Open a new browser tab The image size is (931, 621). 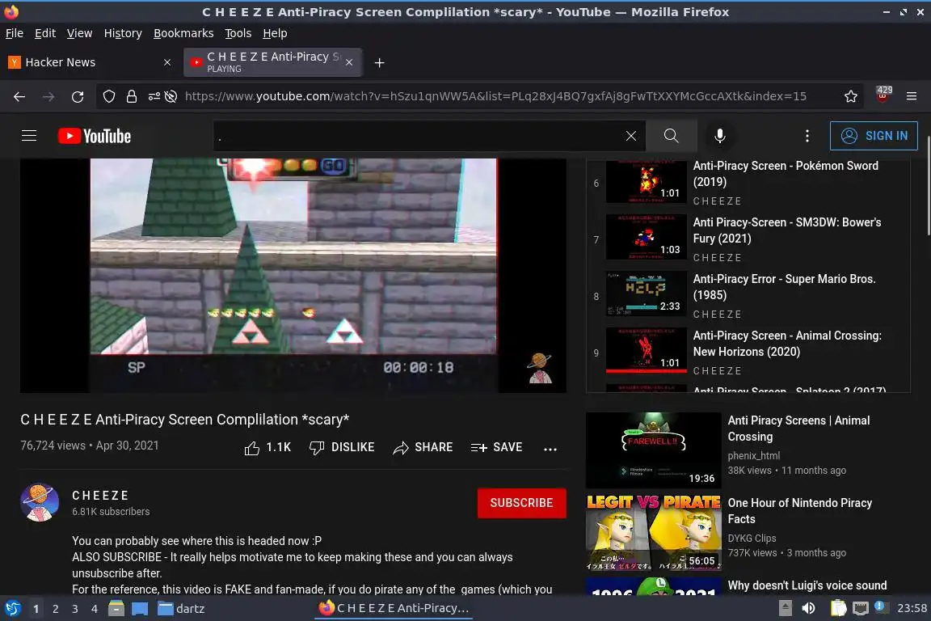click(379, 62)
